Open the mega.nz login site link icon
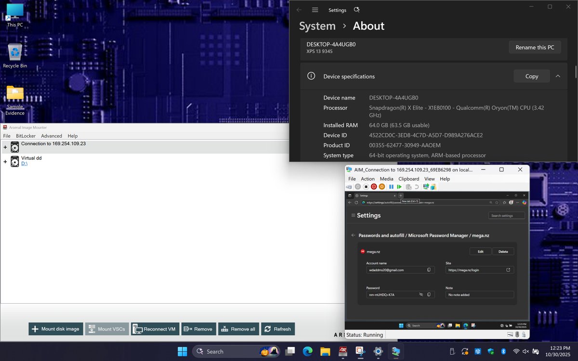578x361 pixels. (508, 270)
